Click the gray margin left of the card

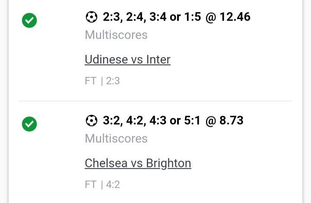[x=4, y=101]
